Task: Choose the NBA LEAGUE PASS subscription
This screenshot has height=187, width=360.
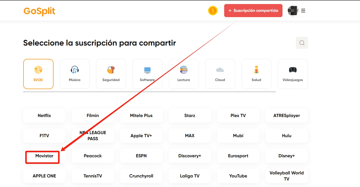Action: click(x=93, y=136)
